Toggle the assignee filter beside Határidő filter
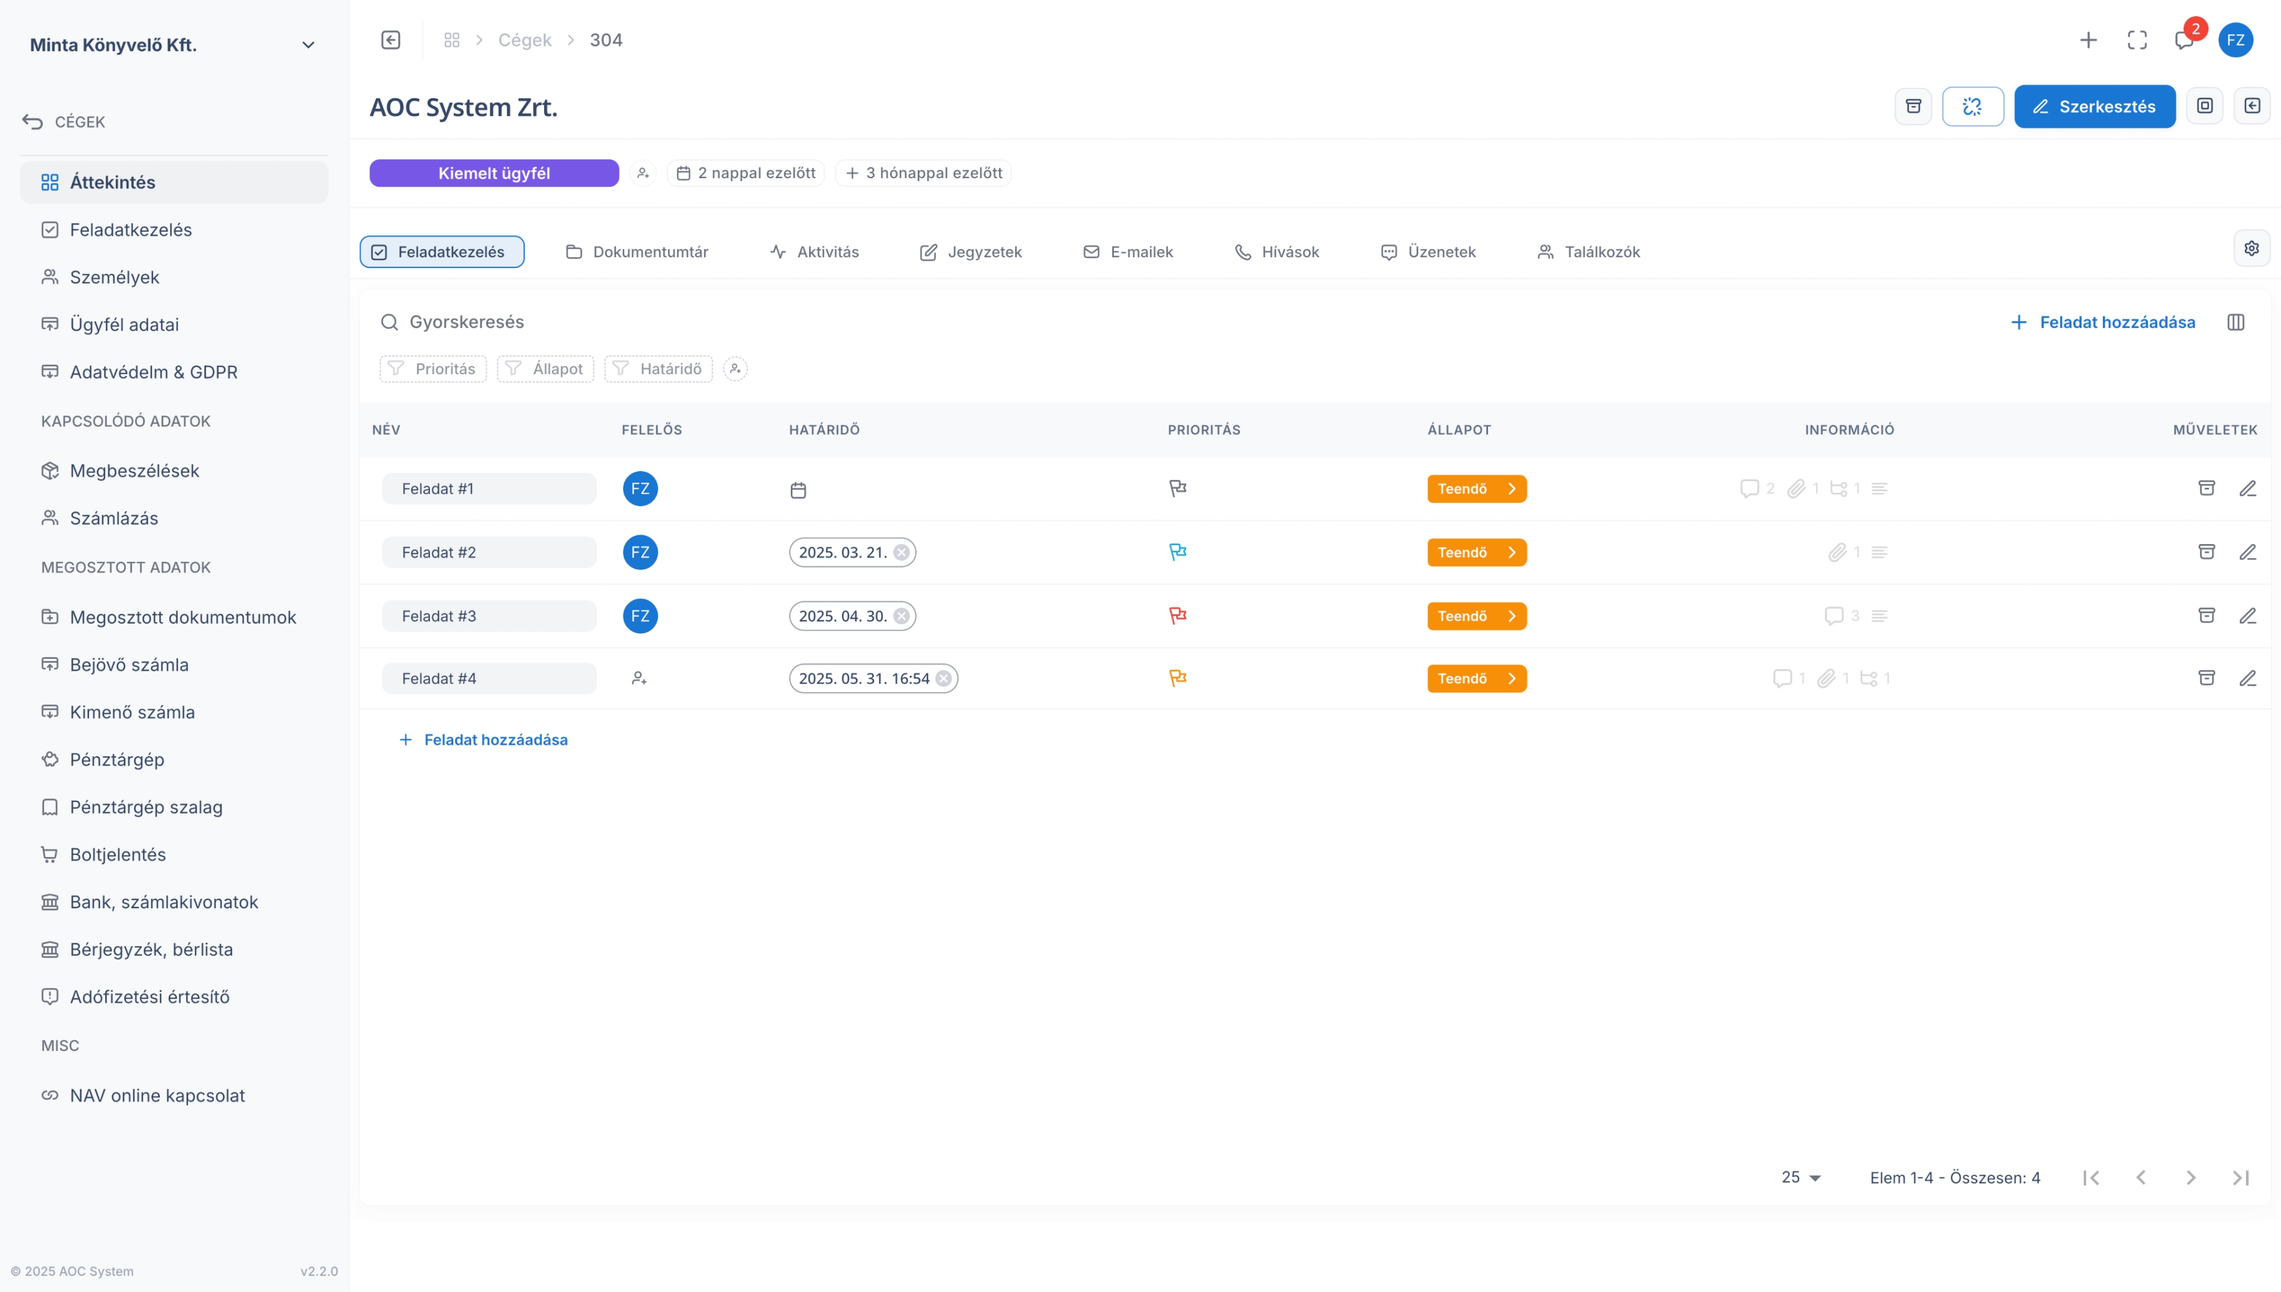This screenshot has height=1292, width=2281. click(x=735, y=368)
